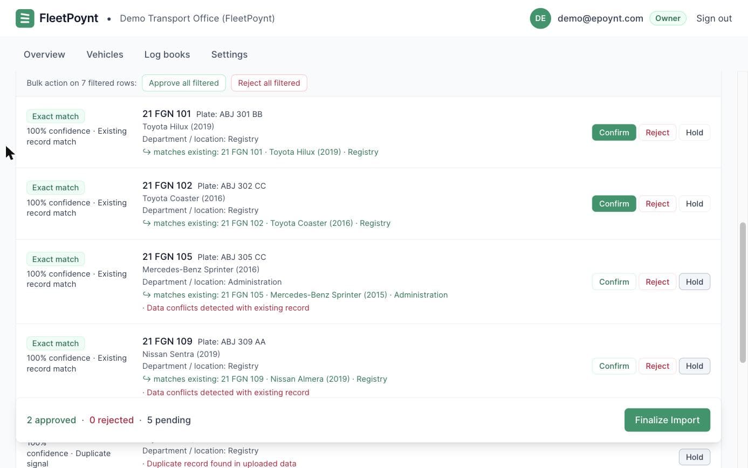Confirm the 21 FGN 101 Toyota Hilux row

(x=614, y=133)
